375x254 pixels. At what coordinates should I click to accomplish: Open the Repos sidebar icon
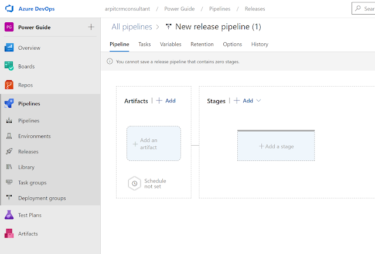pos(9,85)
